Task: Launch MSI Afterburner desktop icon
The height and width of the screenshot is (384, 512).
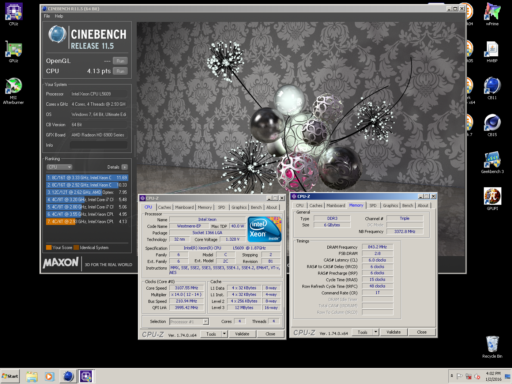Action: click(x=14, y=91)
